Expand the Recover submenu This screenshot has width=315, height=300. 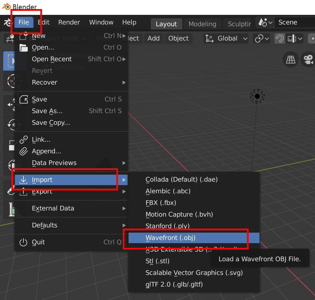tap(71, 83)
